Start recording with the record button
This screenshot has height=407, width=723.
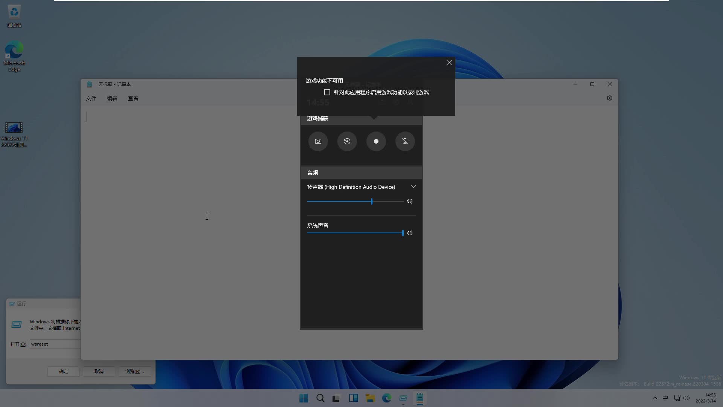point(376,141)
